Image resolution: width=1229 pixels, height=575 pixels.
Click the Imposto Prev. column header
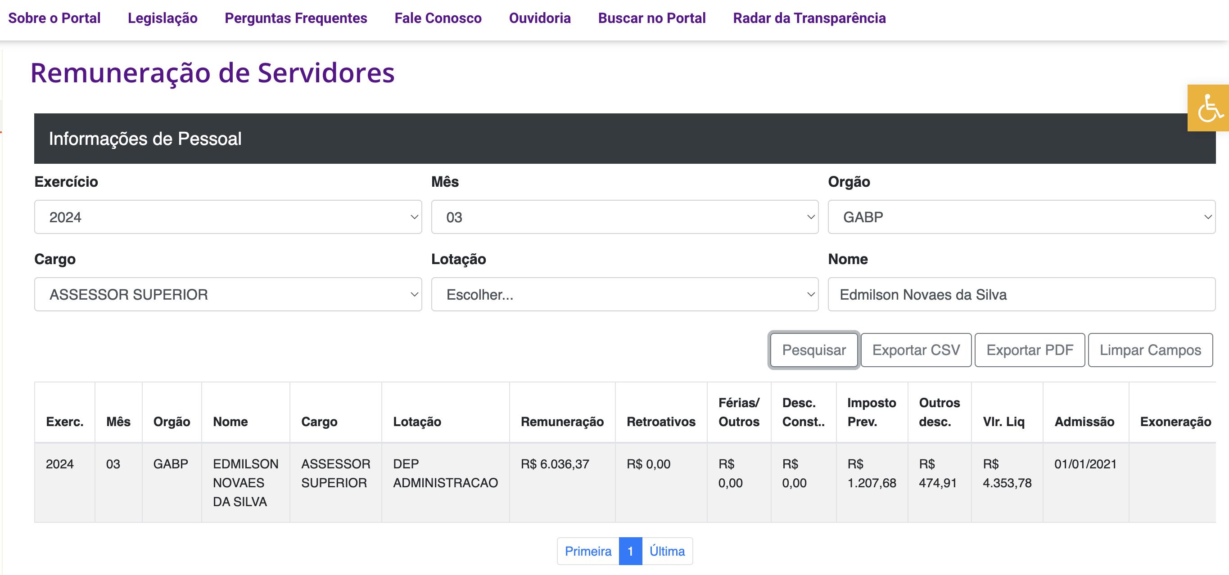[x=872, y=412]
